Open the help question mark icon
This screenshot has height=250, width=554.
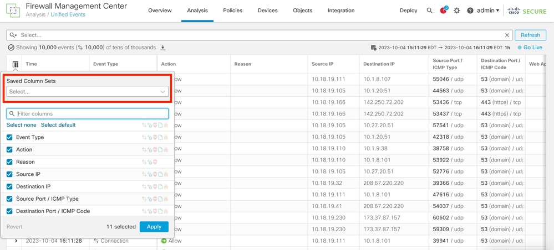click(470, 11)
